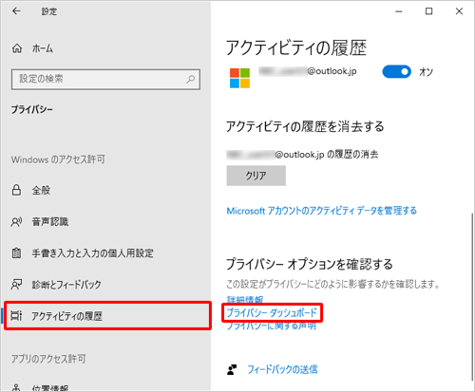Open Microsoft アカウントのアクティビティ データを管理する link
Image resolution: width=475 pixels, height=392 pixels.
pos(322,211)
